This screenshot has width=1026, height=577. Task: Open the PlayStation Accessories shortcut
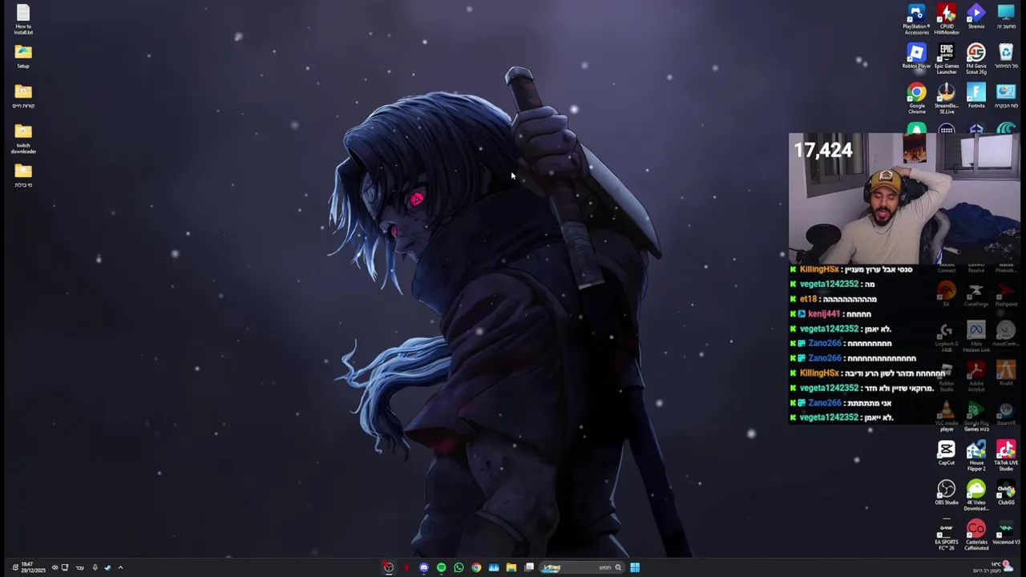pos(916,19)
